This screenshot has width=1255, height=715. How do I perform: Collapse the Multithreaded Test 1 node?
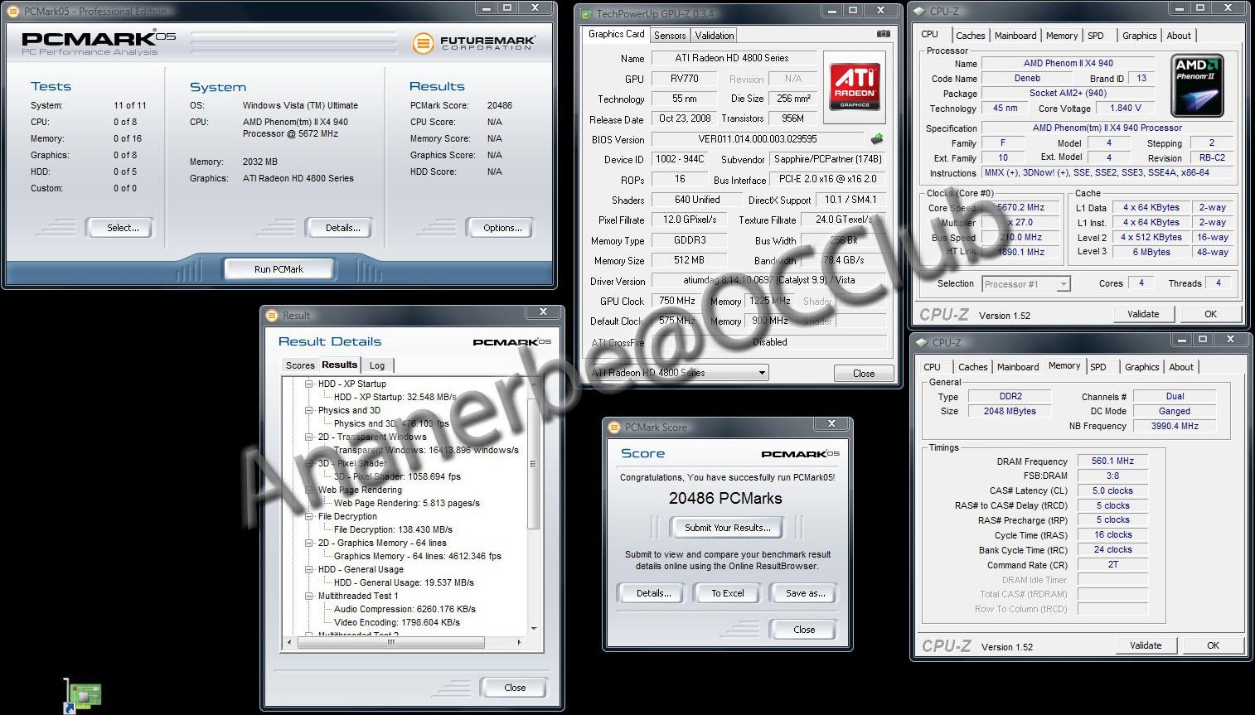tap(308, 596)
